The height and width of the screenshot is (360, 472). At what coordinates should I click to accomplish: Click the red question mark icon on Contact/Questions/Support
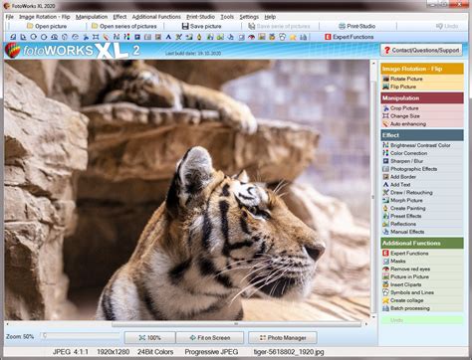click(x=386, y=50)
